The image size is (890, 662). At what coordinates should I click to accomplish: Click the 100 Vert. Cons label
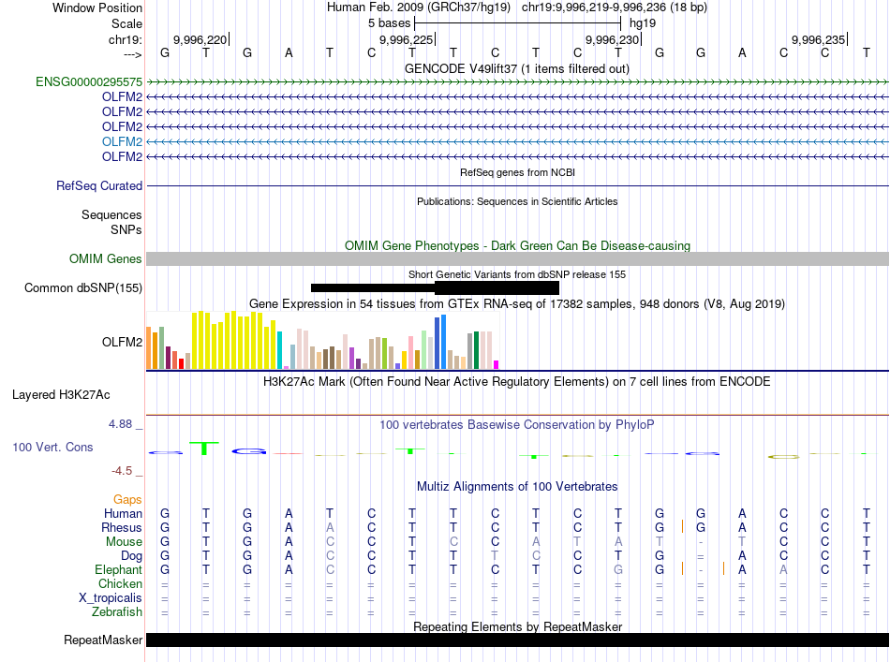[52, 447]
